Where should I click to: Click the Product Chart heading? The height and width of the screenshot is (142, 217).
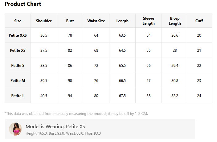pos(23,4)
